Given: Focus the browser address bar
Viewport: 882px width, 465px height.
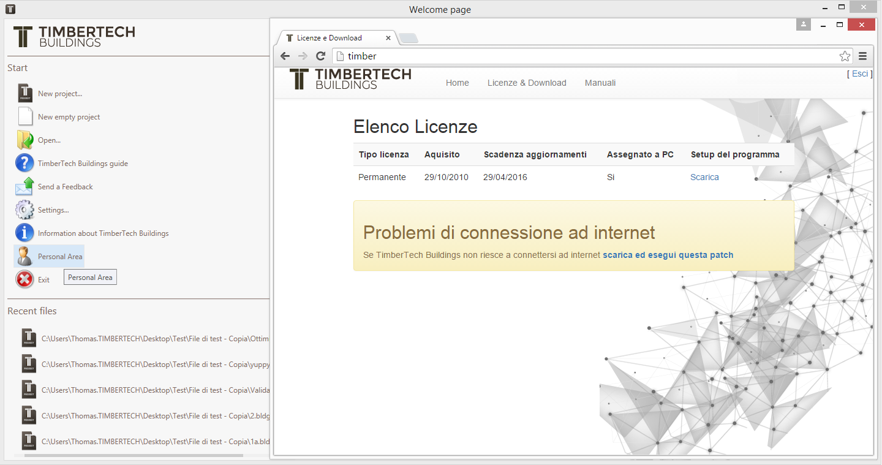Looking at the screenshot, I should [593, 56].
